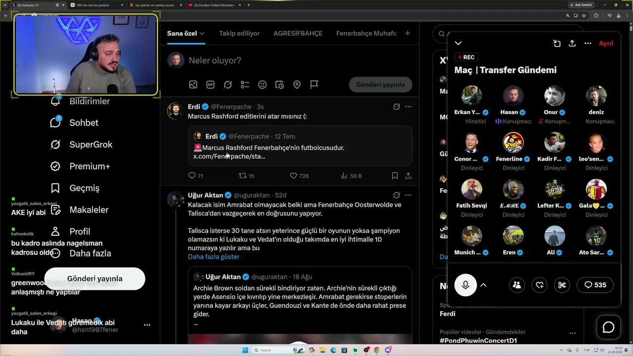
Task: Open the Profil person icon
Action: pos(55,231)
